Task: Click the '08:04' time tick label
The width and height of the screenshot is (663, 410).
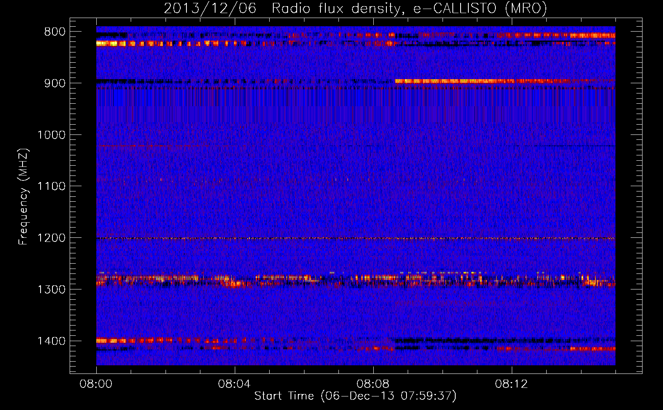Action: click(234, 384)
